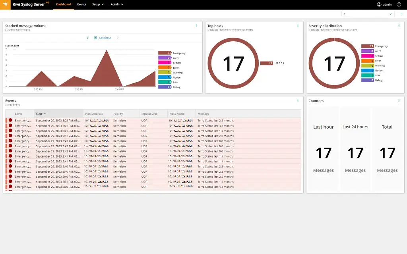Open Counters widget three-dot menu
Viewport: 407px width, 254px height.
(x=399, y=101)
